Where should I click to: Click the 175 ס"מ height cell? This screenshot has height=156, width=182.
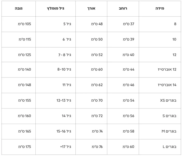point(18,147)
